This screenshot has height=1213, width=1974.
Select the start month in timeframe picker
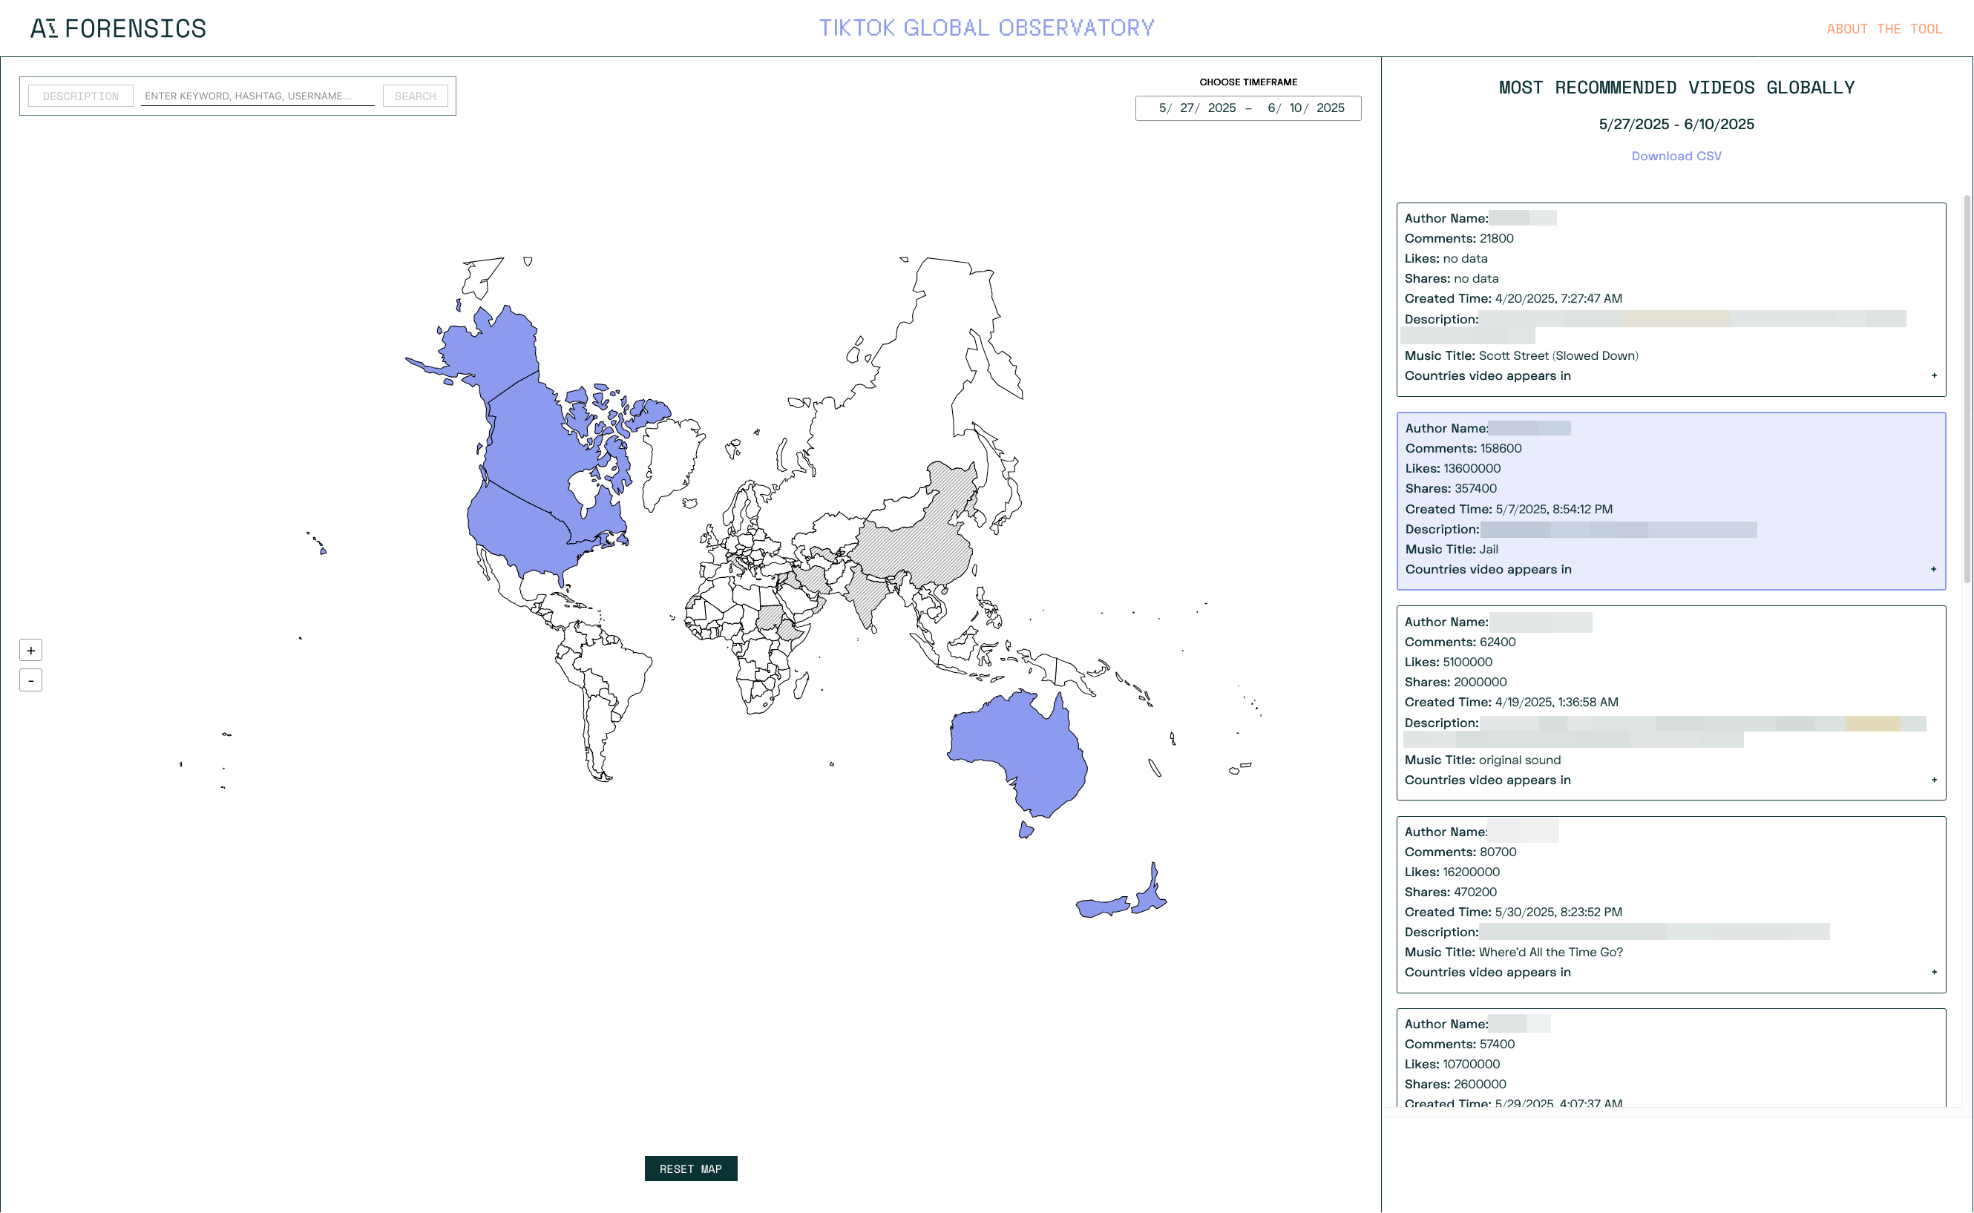tap(1162, 108)
